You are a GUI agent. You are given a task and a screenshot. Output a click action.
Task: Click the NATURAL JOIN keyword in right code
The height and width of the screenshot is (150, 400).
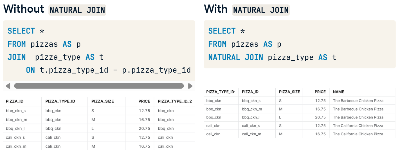tap(235, 57)
